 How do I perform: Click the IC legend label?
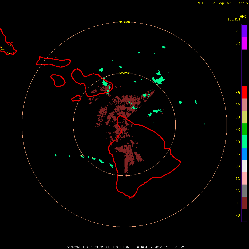pos(237,179)
